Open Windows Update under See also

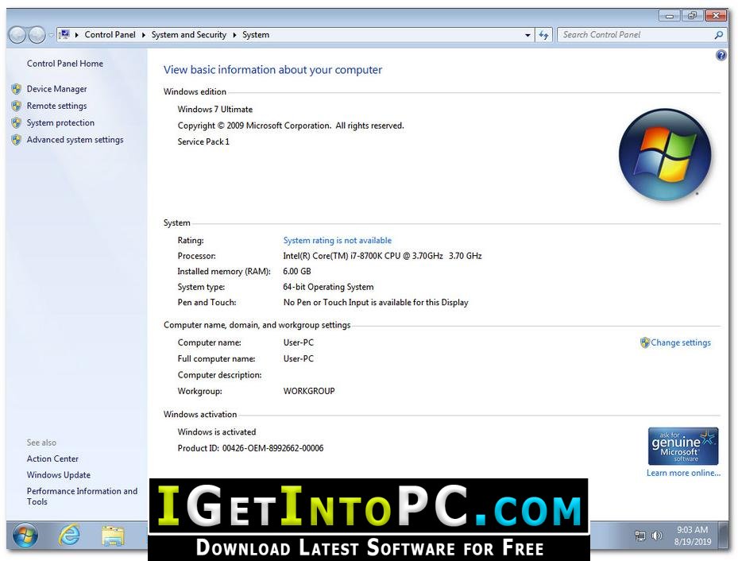[58, 475]
